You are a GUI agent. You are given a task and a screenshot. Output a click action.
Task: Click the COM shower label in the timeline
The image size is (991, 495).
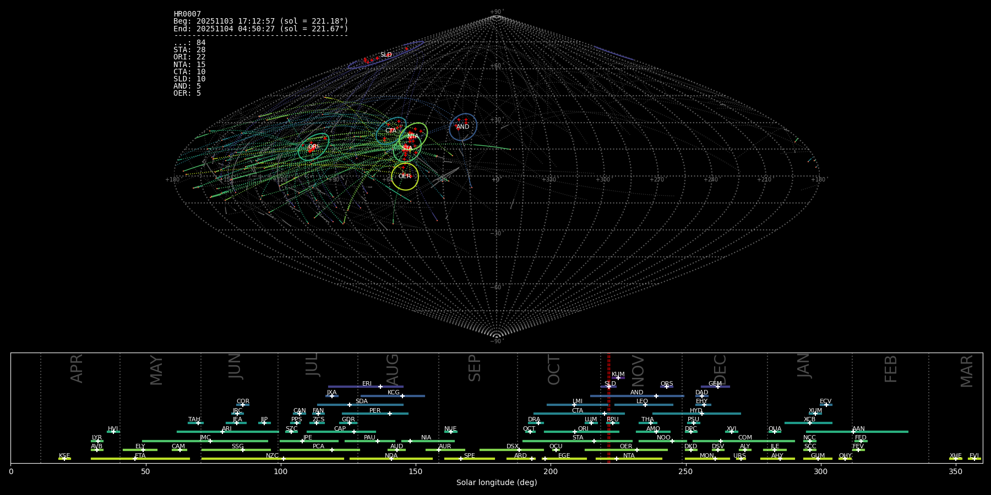[x=745, y=438]
